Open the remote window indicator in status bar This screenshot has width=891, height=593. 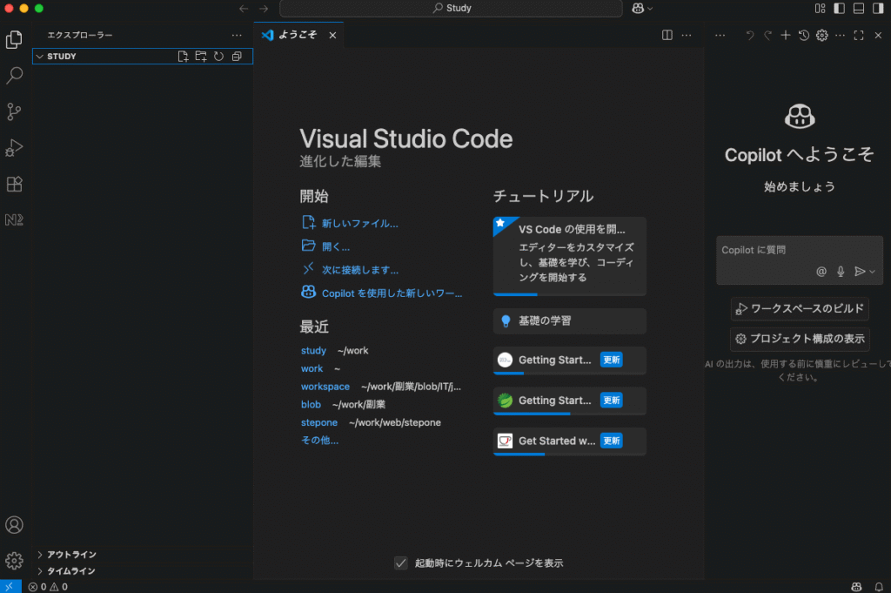[x=10, y=587]
